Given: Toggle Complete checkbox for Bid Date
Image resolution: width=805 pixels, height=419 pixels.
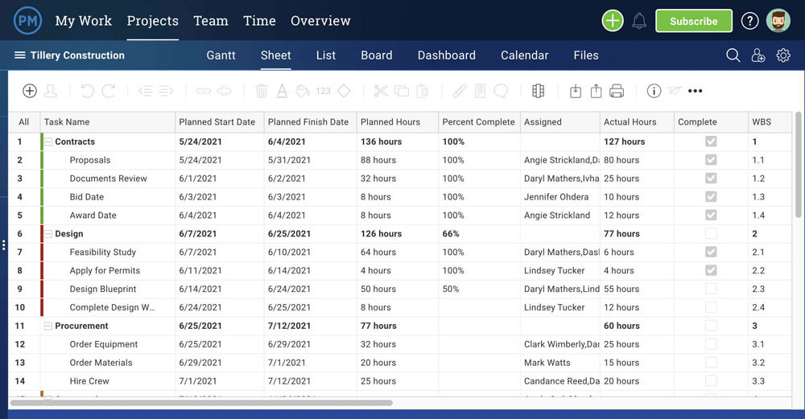Looking at the screenshot, I should tap(711, 197).
